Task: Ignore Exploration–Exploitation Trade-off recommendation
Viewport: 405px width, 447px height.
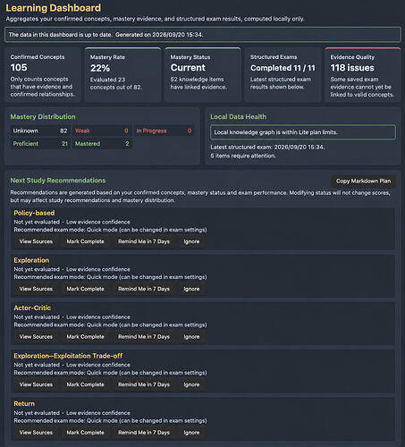Action: click(x=191, y=384)
